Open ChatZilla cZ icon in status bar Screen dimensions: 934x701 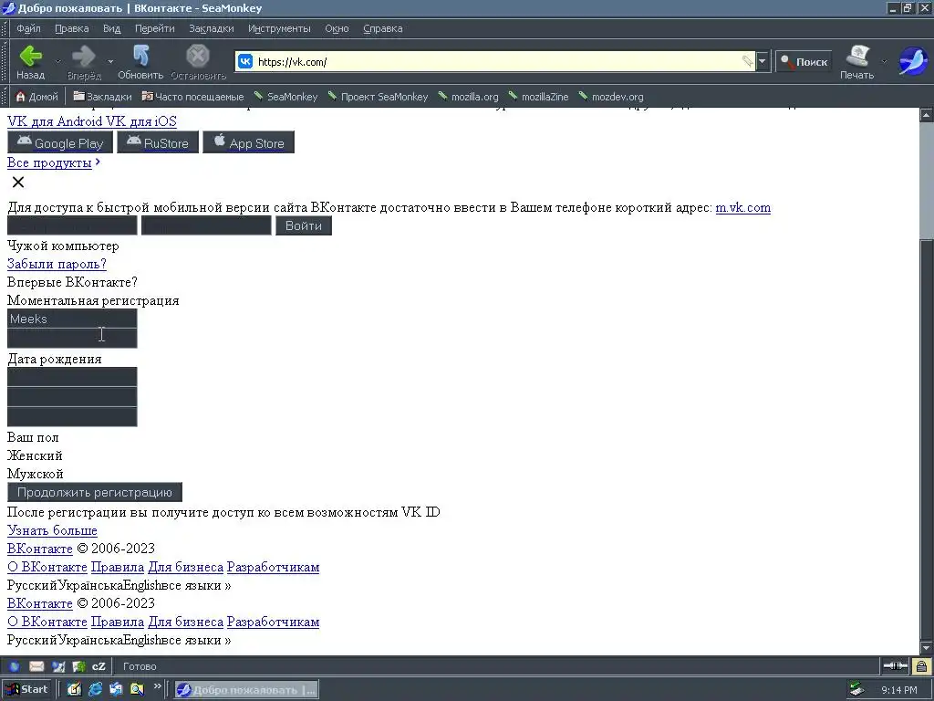[99, 666]
